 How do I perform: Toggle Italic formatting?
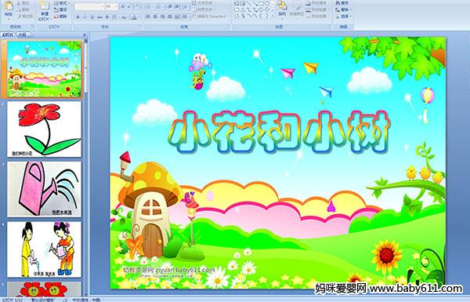[85, 17]
